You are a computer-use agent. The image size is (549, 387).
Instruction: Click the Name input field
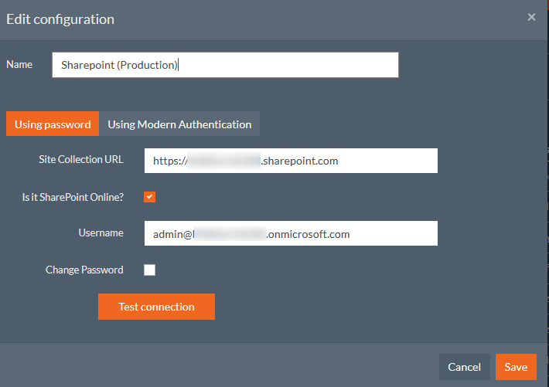coord(225,65)
